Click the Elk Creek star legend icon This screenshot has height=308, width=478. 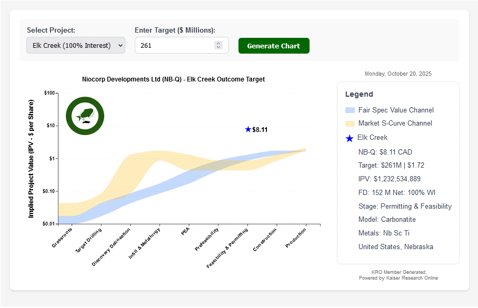click(x=350, y=138)
